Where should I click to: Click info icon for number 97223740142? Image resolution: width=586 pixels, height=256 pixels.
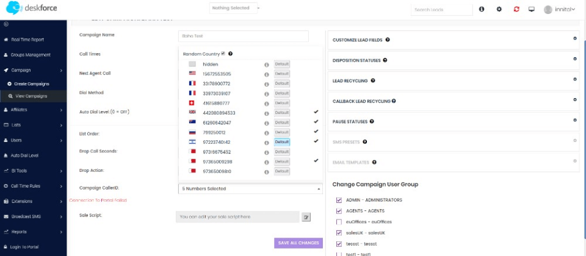coord(267,143)
